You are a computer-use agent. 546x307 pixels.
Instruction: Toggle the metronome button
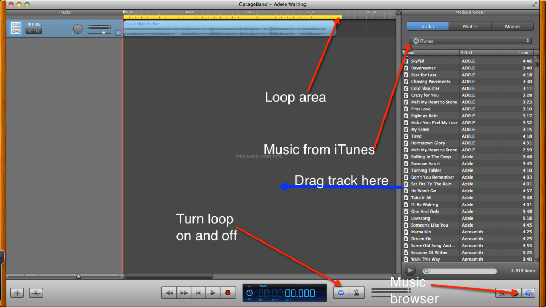pyautogui.click(x=356, y=292)
